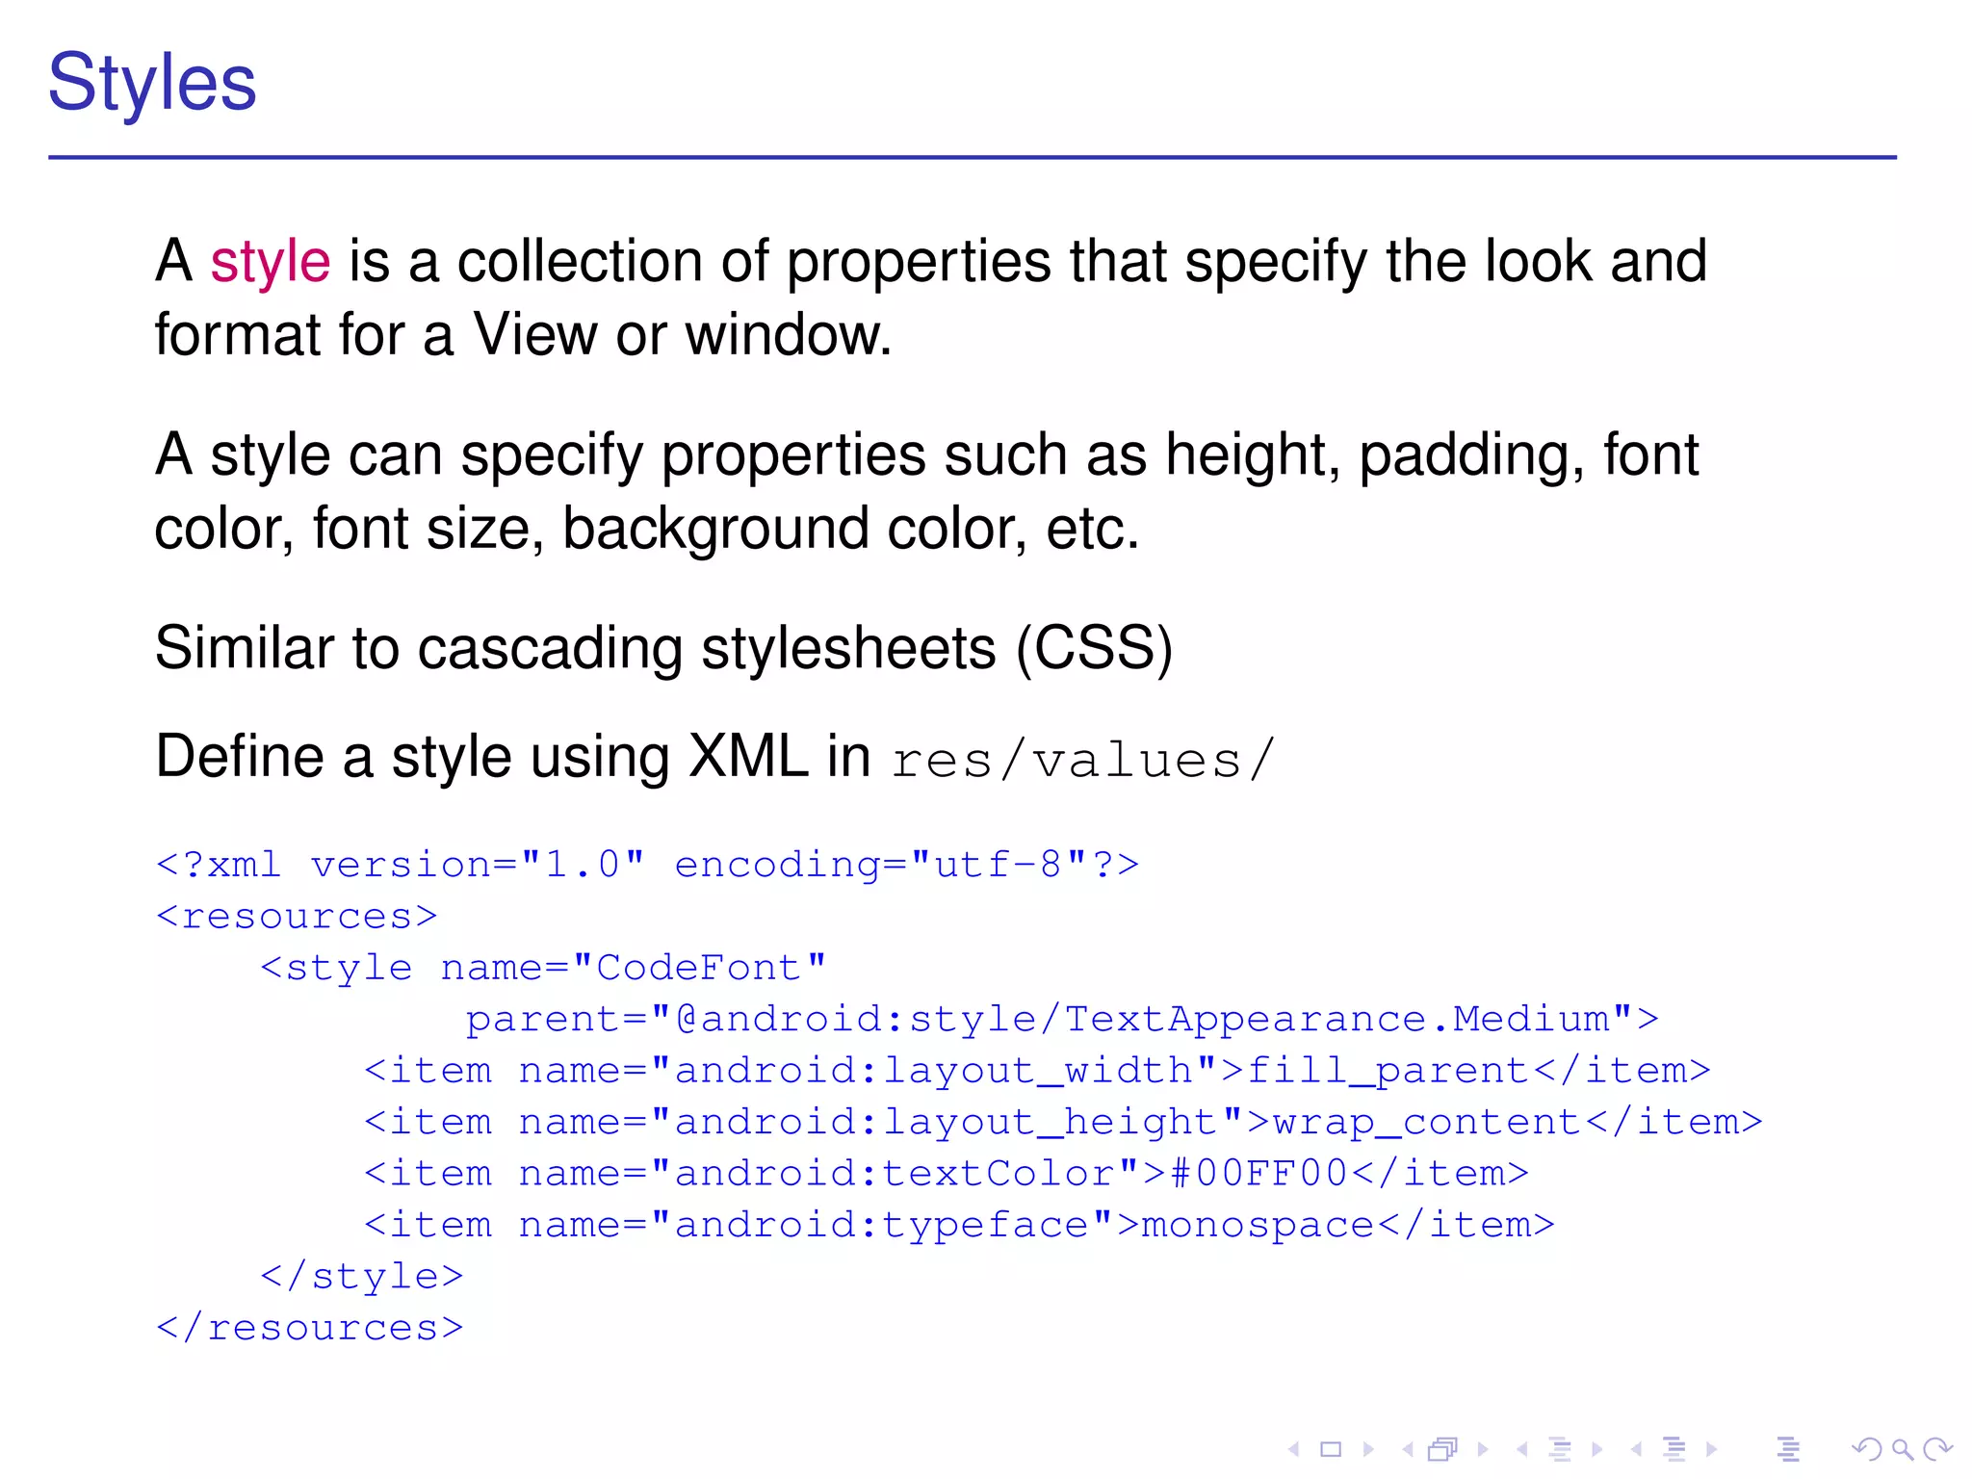The image size is (1972, 1479).
Task: Click the 'android:layout_height' item line
Action: 1063,1122
